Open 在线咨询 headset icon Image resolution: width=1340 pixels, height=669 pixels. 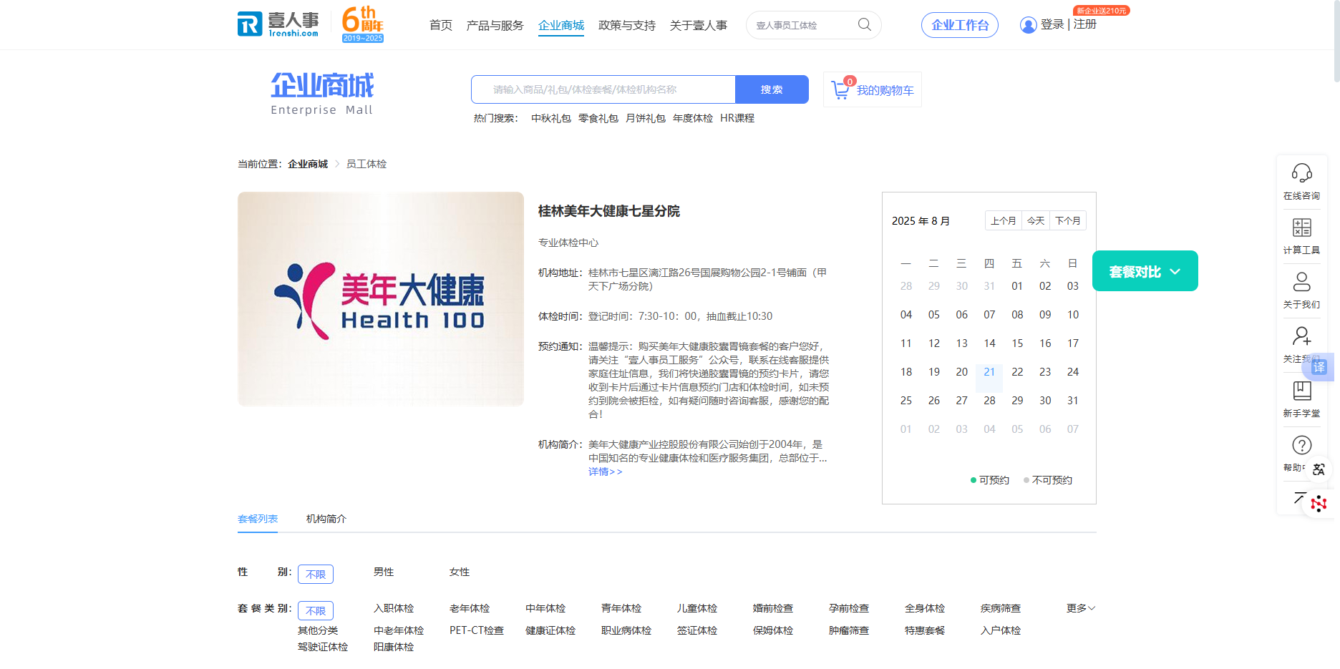click(x=1301, y=173)
